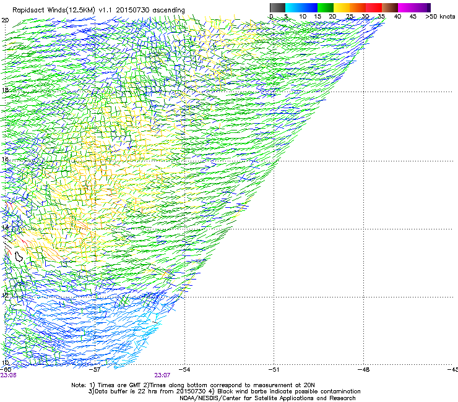Click the '10' legend tick label
The height and width of the screenshot is (402, 458).
[x=303, y=17]
